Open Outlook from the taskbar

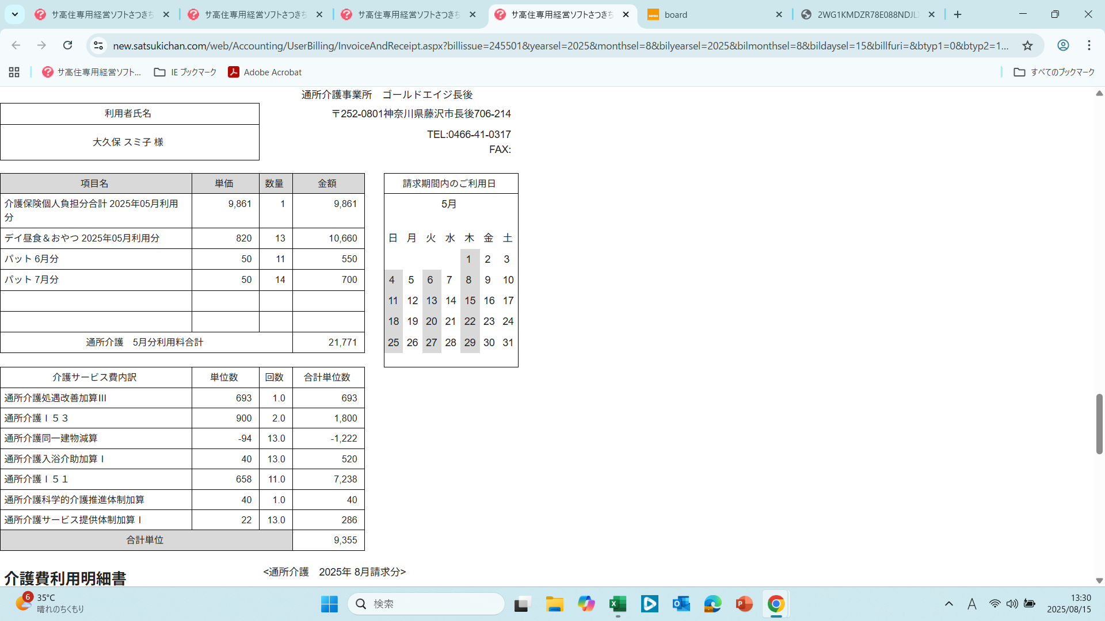click(x=681, y=604)
